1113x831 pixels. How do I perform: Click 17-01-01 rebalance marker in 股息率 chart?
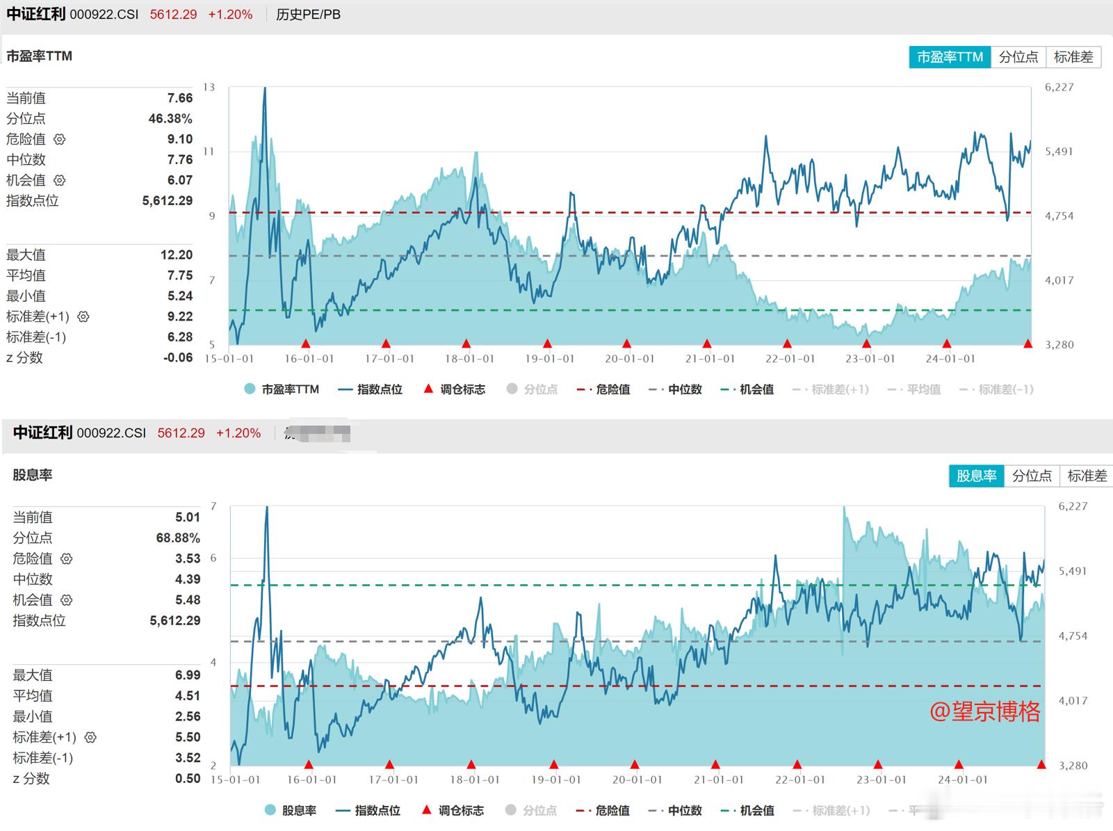click(x=390, y=765)
